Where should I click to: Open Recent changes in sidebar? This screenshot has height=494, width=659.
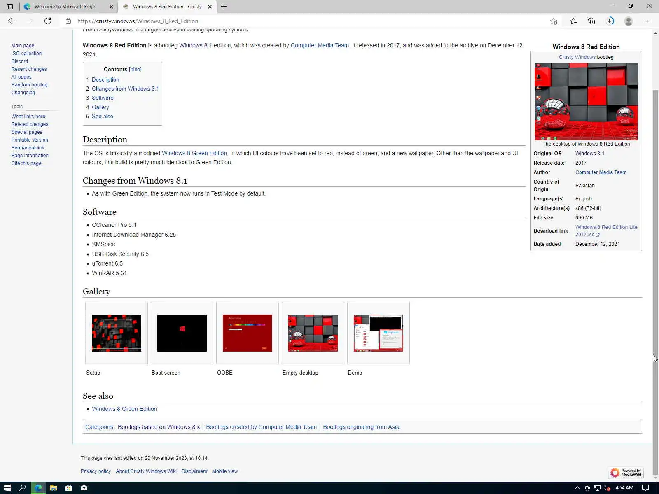(x=29, y=69)
